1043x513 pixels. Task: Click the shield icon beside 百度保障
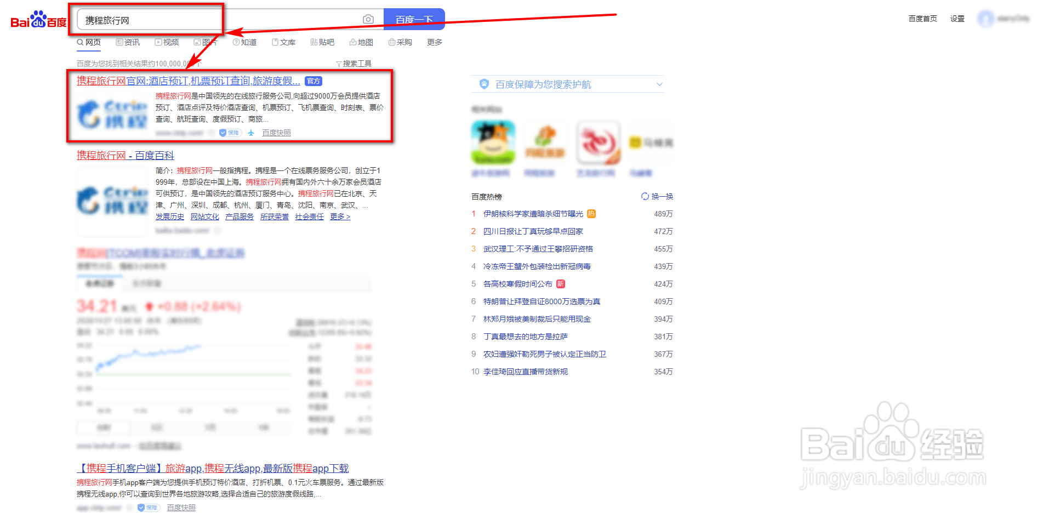coord(484,84)
